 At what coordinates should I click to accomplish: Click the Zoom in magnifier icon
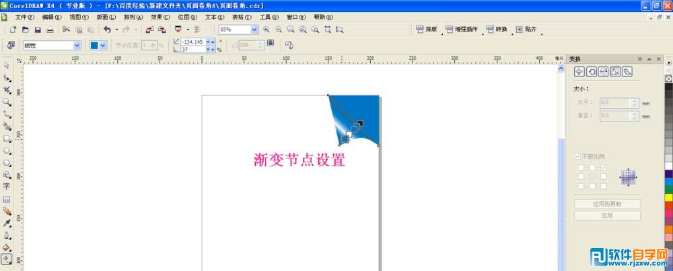(x=267, y=30)
